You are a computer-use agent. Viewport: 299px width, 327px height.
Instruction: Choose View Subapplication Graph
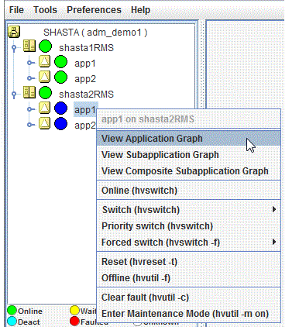[x=188, y=155]
